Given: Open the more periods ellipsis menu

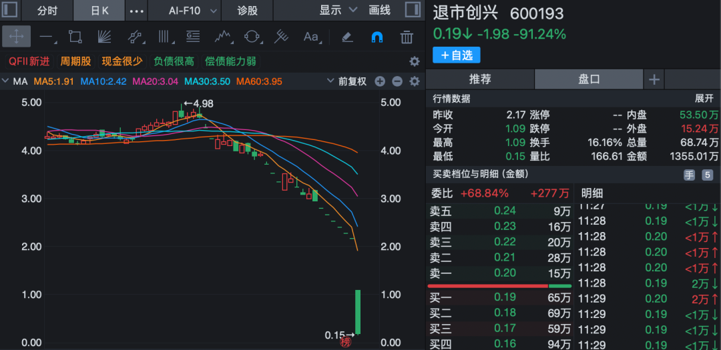Looking at the screenshot, I should (x=137, y=11).
